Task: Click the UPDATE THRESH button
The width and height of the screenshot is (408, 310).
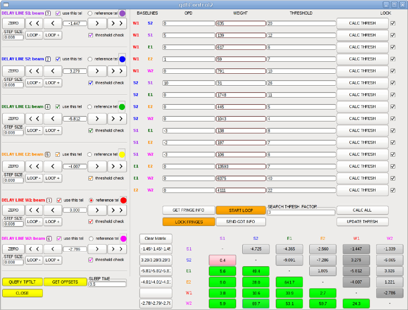Action: click(362, 222)
